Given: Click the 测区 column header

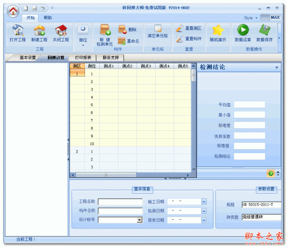Looking at the screenshot, I should tap(77, 66).
